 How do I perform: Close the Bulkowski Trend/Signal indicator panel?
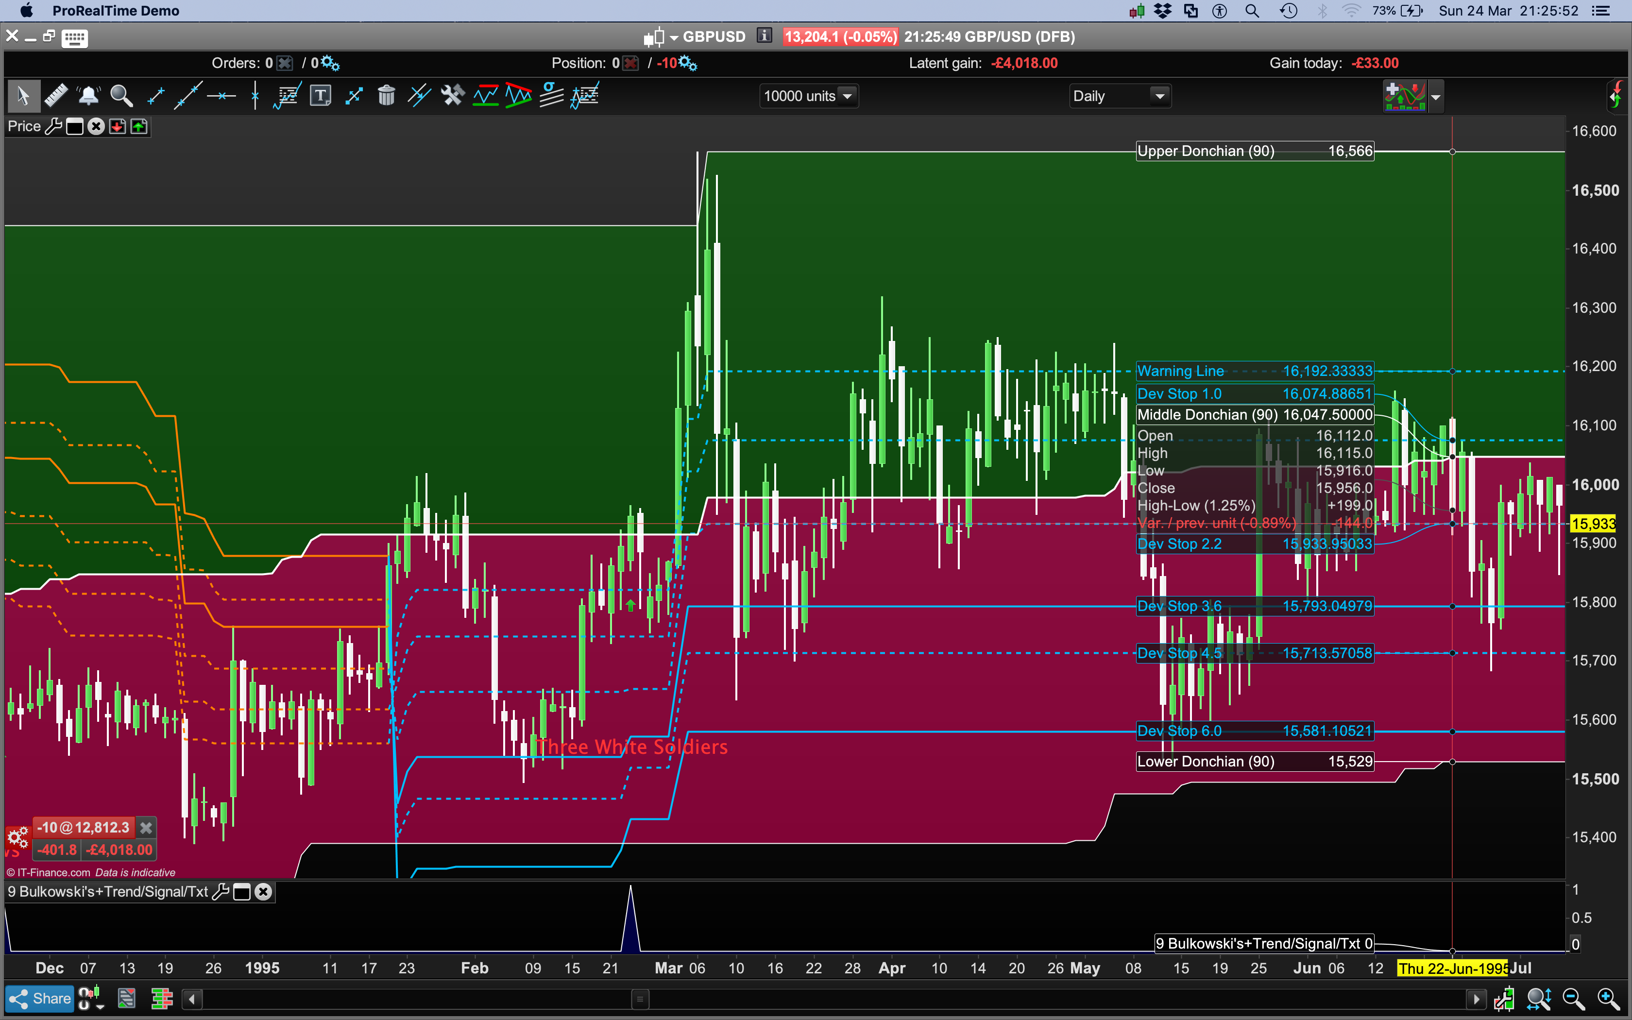click(263, 892)
